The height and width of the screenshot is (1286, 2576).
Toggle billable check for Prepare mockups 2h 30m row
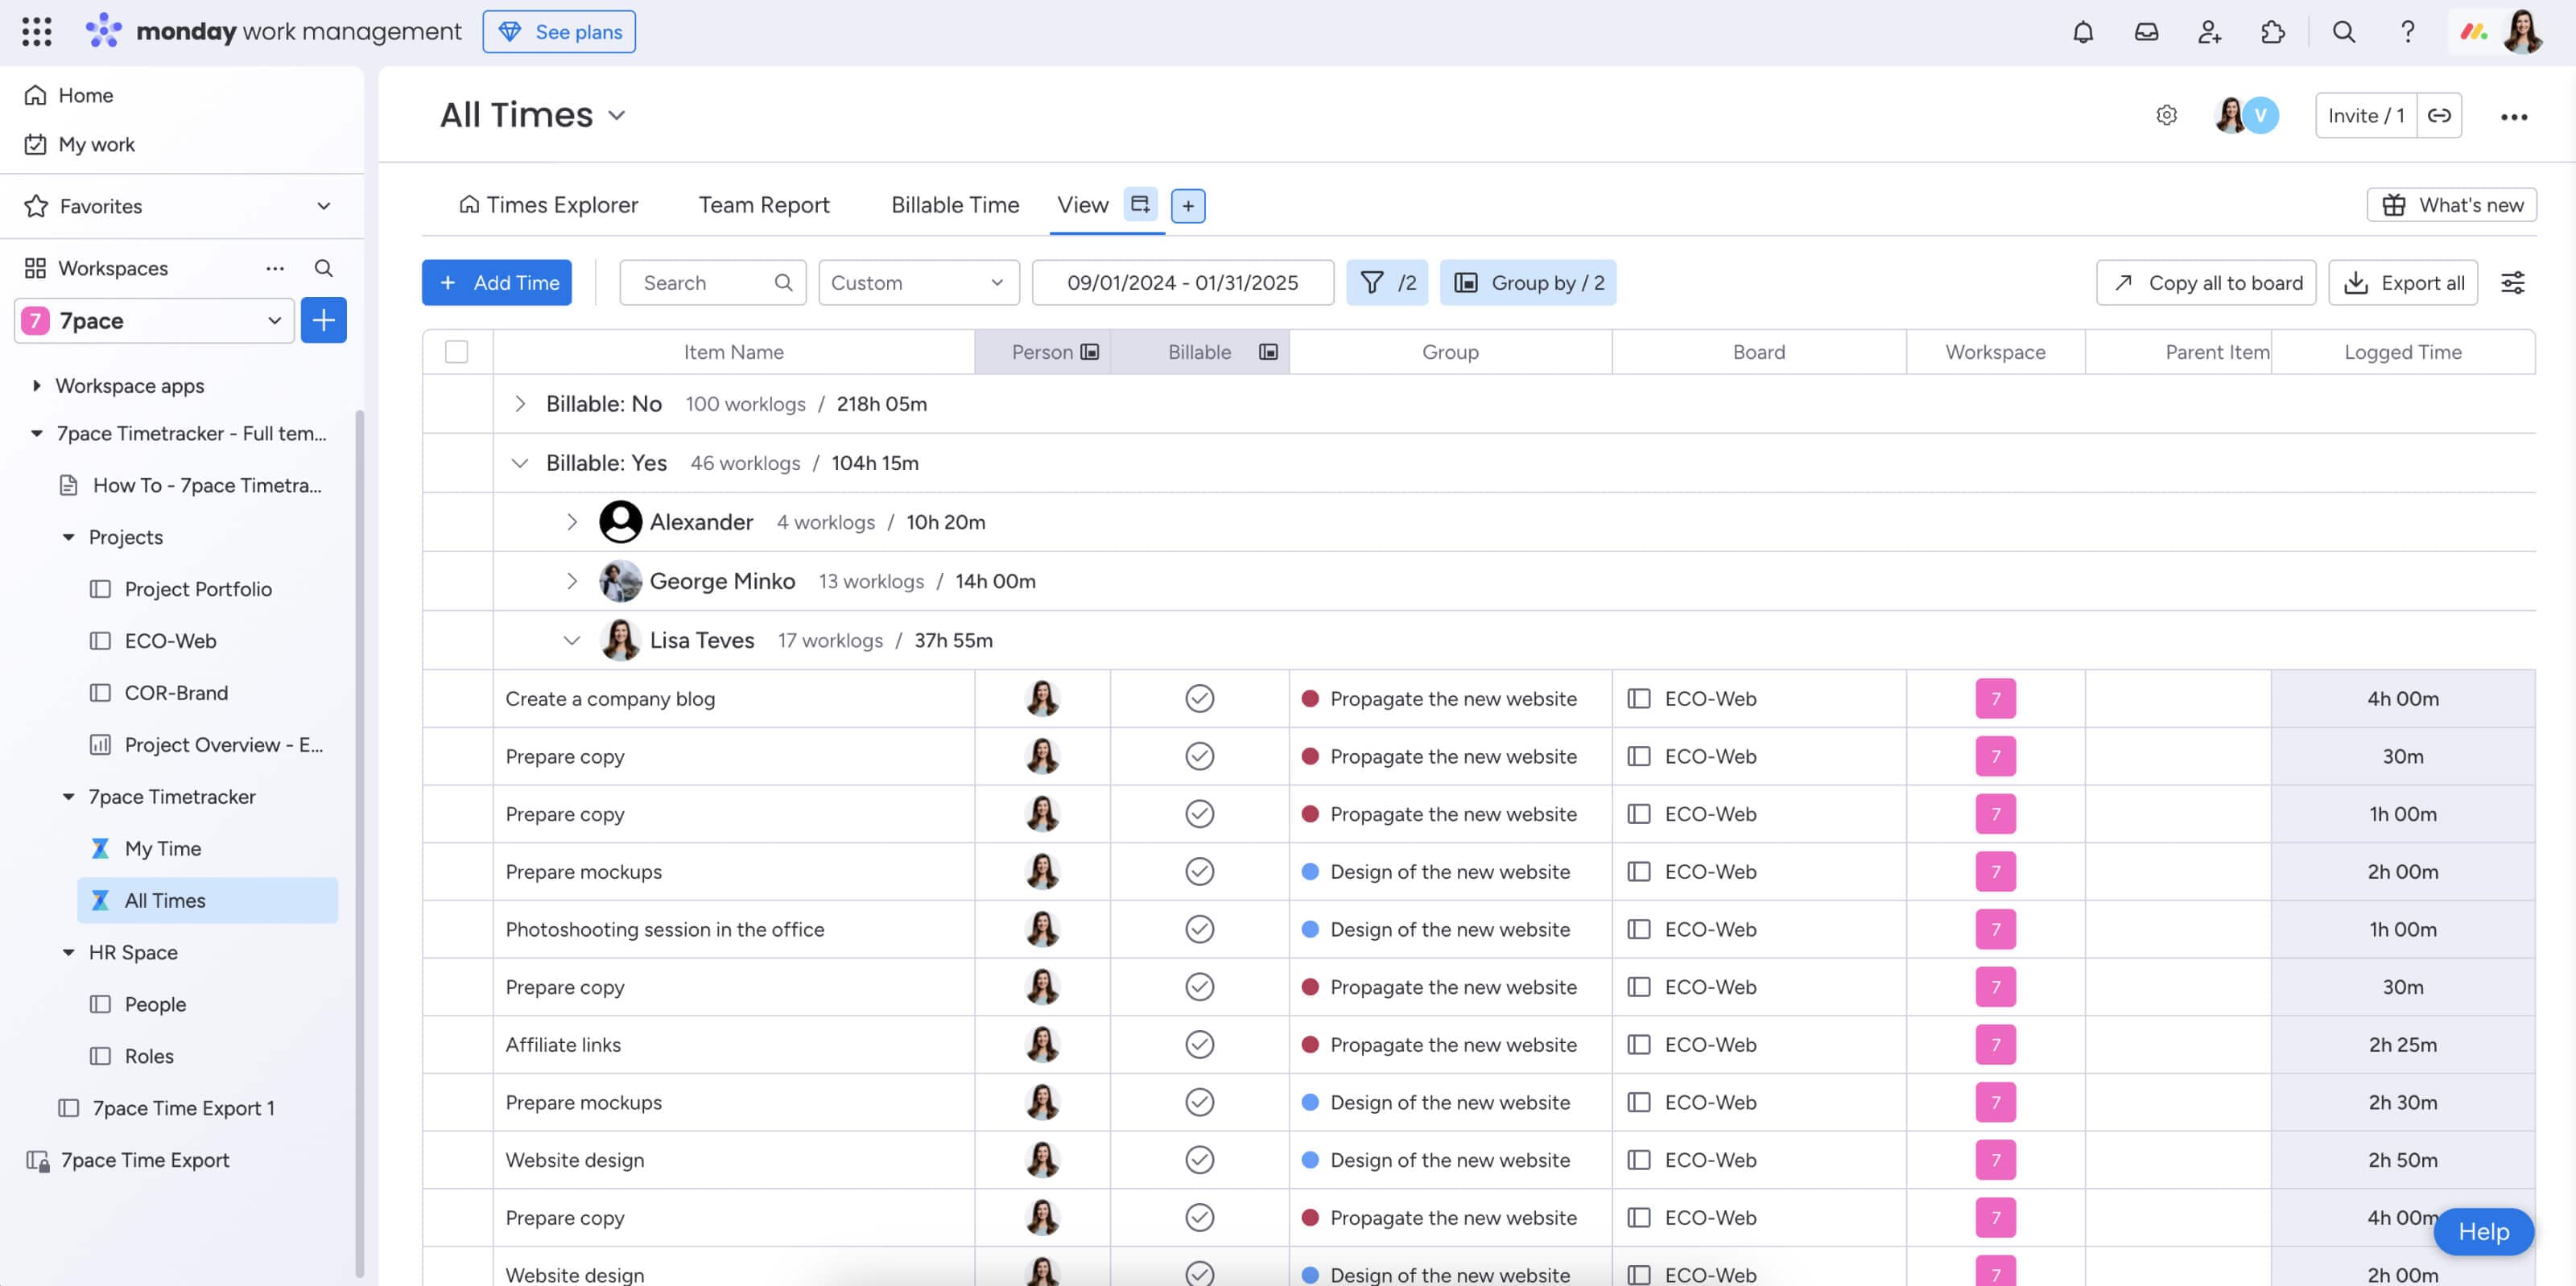pyautogui.click(x=1199, y=1102)
